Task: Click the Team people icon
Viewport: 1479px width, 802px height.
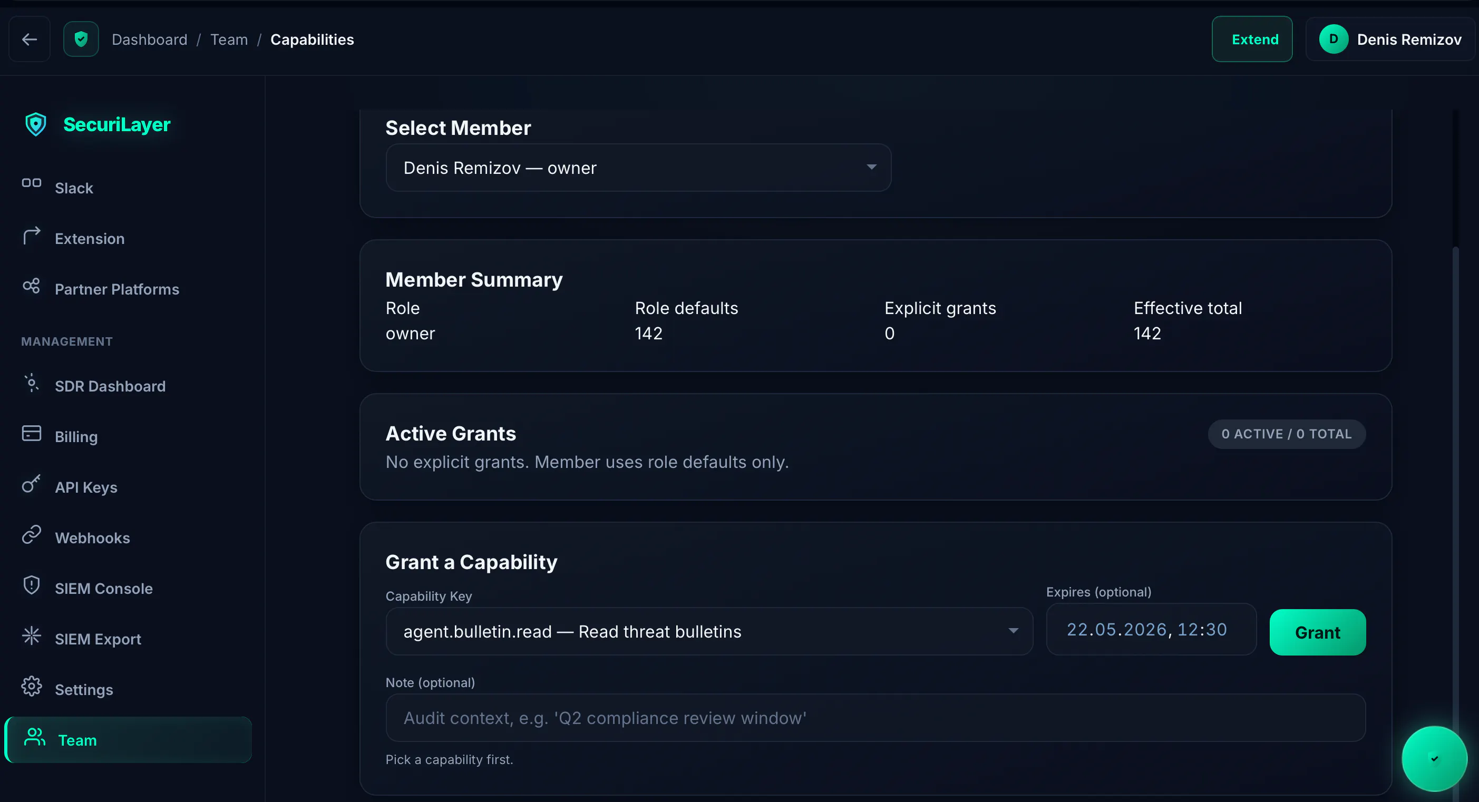Action: [35, 736]
